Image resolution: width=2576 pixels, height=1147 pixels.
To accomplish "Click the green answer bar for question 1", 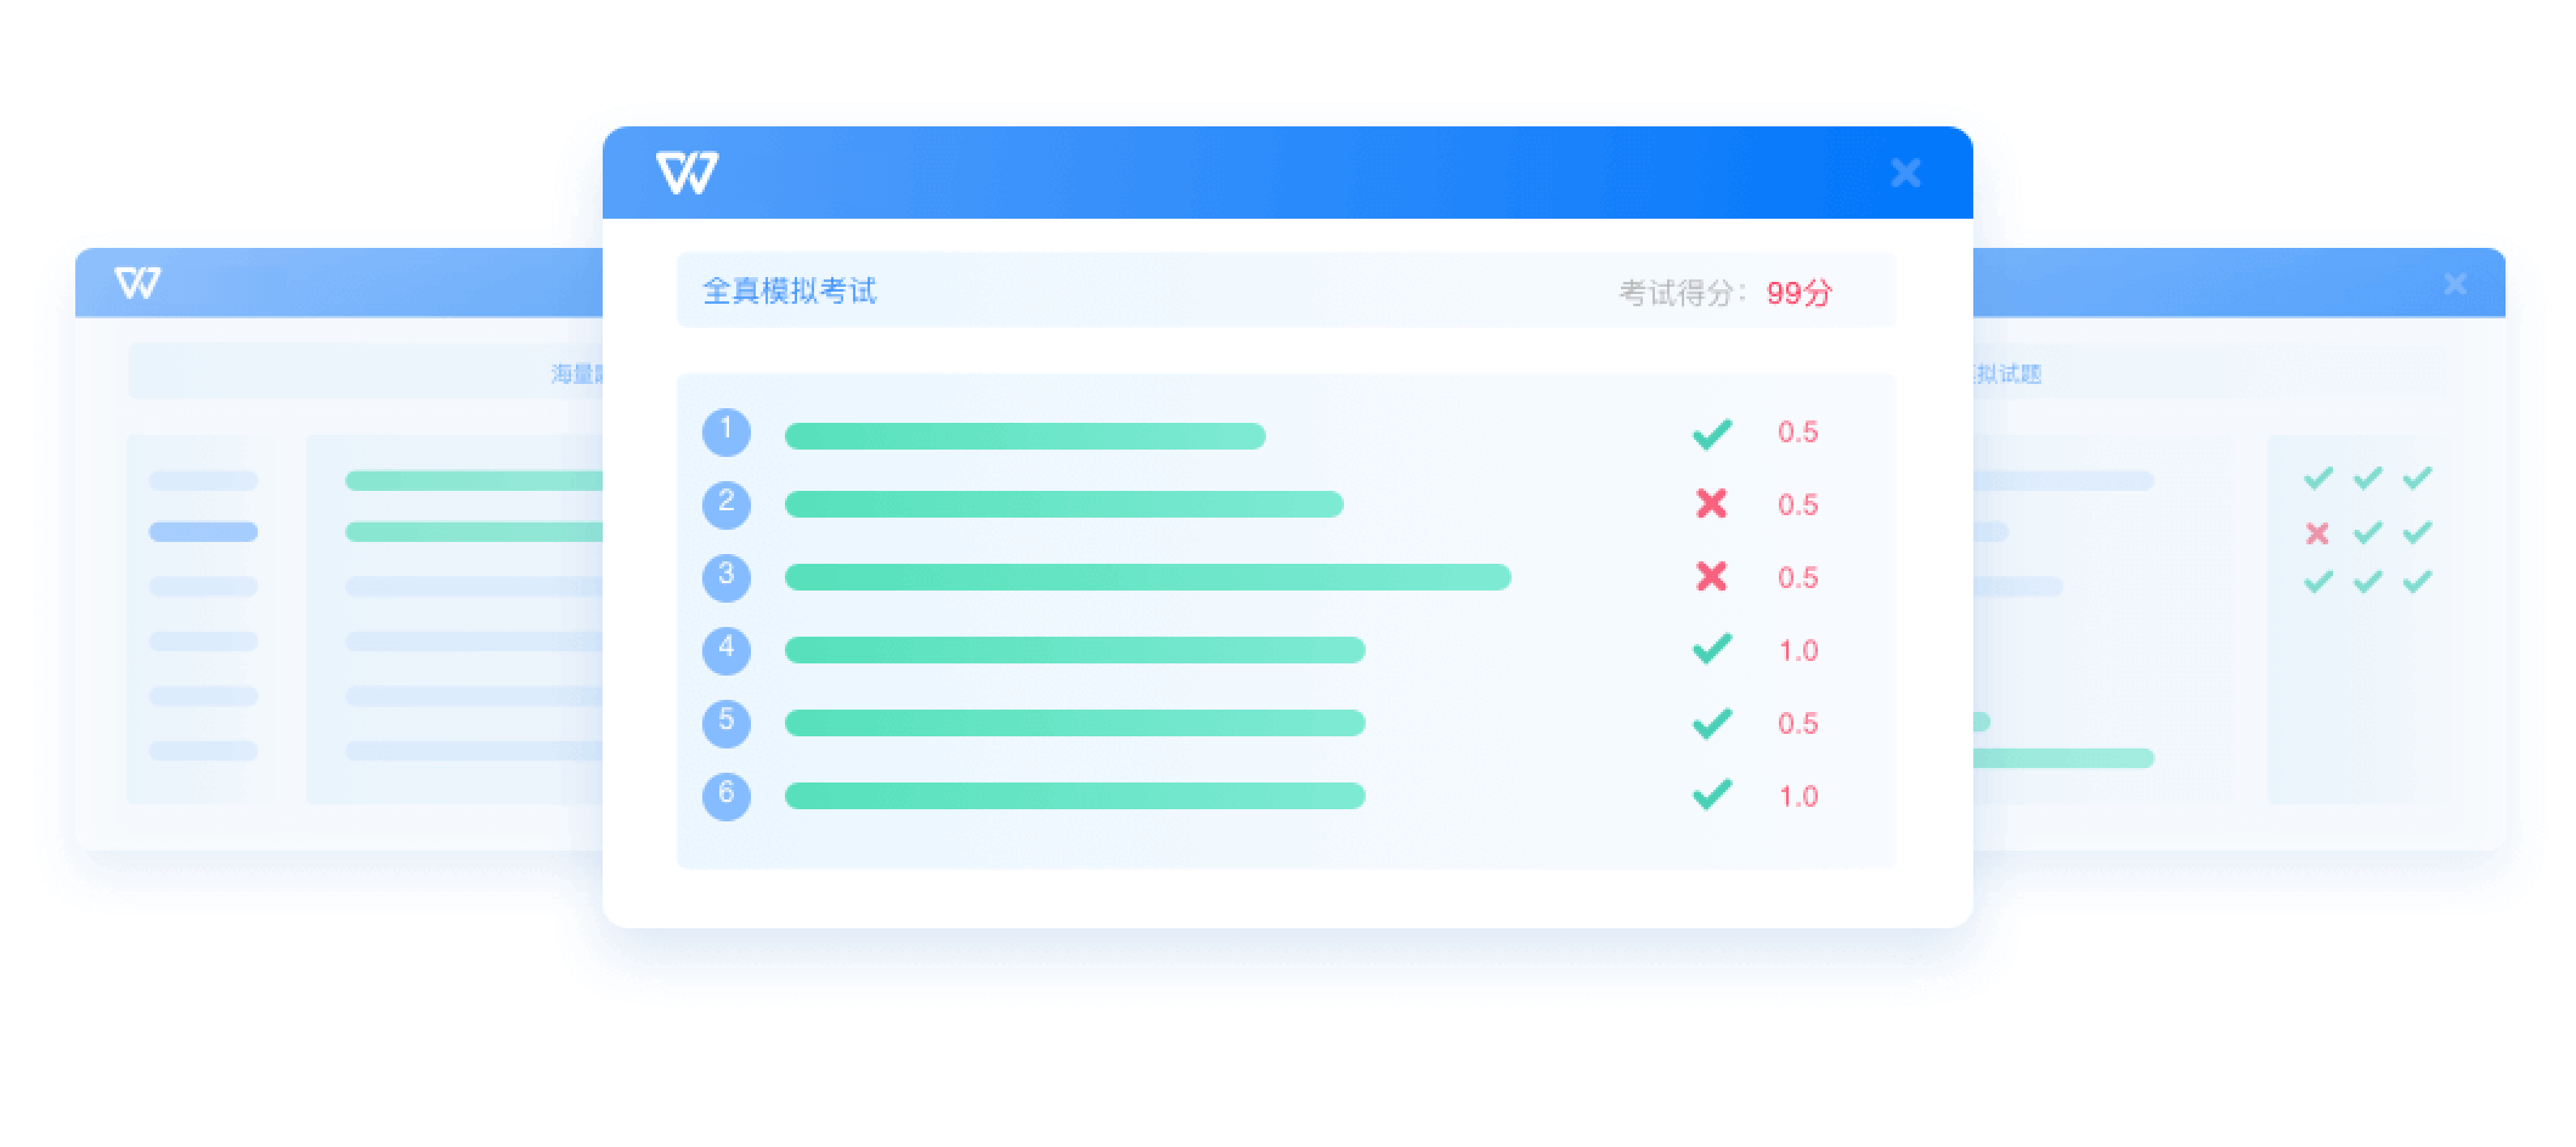I will (1025, 436).
